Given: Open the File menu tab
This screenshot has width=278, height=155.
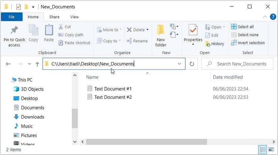Looking at the screenshot, I should (11, 17).
